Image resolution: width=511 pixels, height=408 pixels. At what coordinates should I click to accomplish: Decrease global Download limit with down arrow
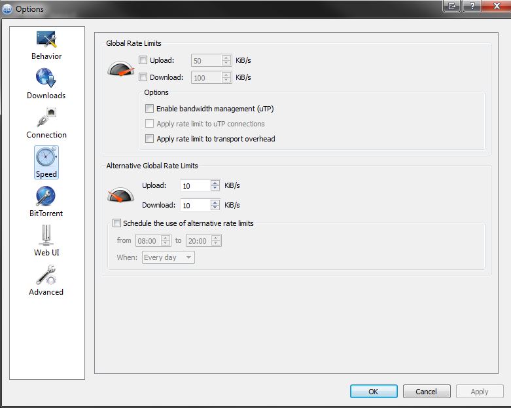click(226, 80)
